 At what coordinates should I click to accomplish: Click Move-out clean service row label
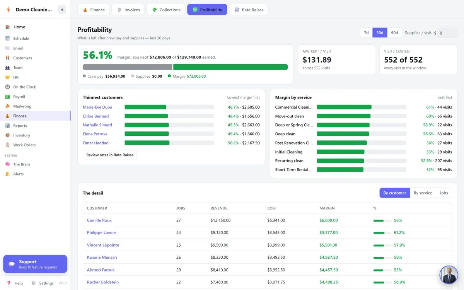click(x=290, y=116)
